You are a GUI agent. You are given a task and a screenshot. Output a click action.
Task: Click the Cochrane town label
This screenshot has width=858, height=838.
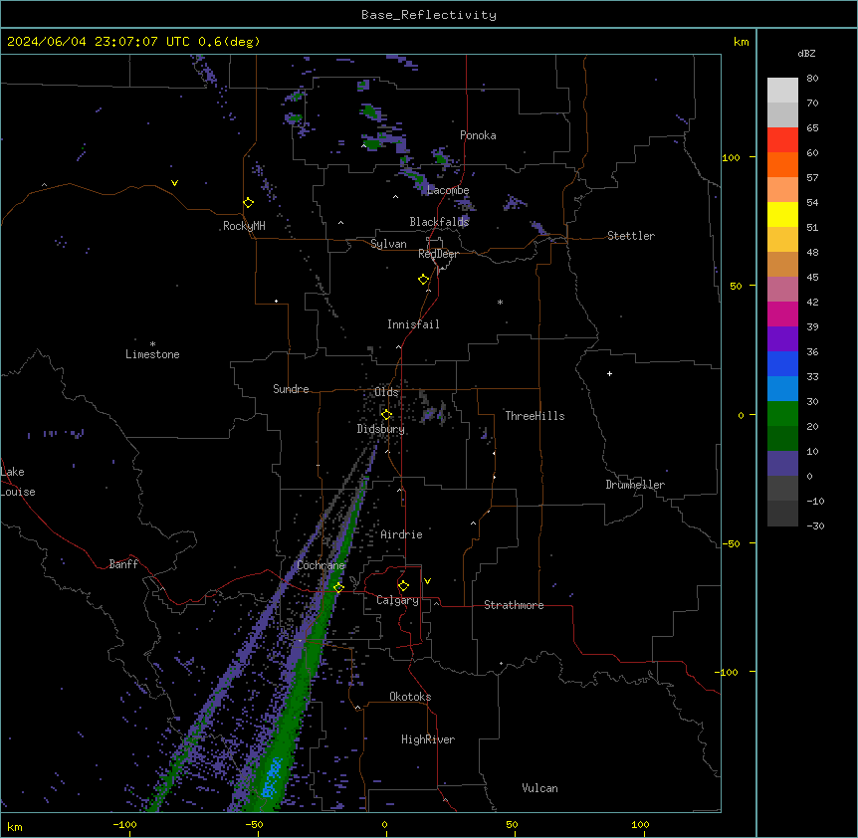point(321,565)
